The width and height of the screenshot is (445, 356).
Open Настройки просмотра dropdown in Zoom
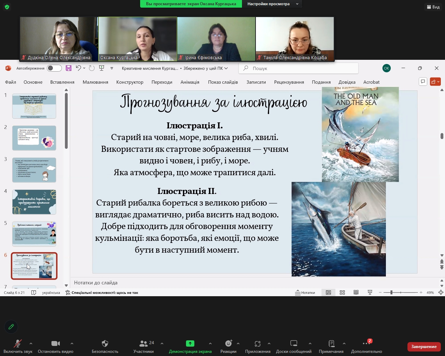pyautogui.click(x=273, y=4)
